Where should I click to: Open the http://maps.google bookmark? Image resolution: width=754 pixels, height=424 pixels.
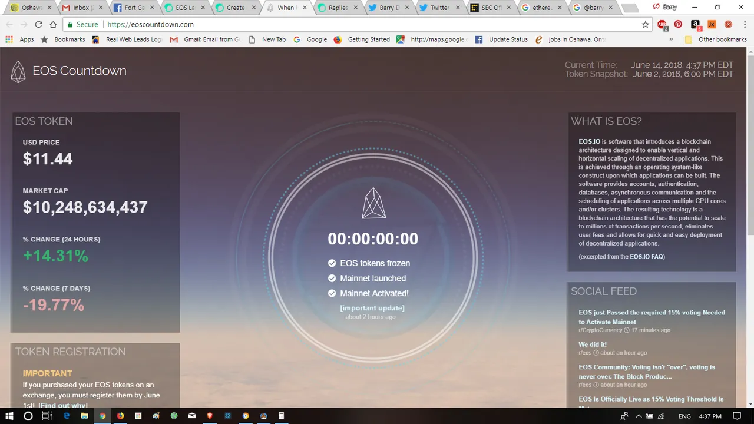pyautogui.click(x=432, y=39)
